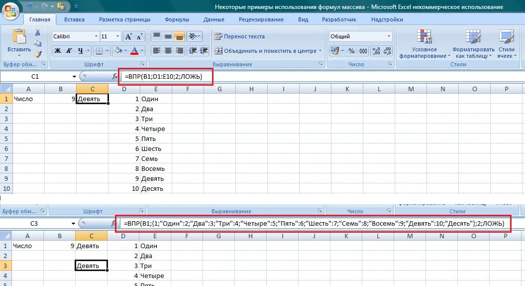Open the Надстройки tab

[387, 19]
